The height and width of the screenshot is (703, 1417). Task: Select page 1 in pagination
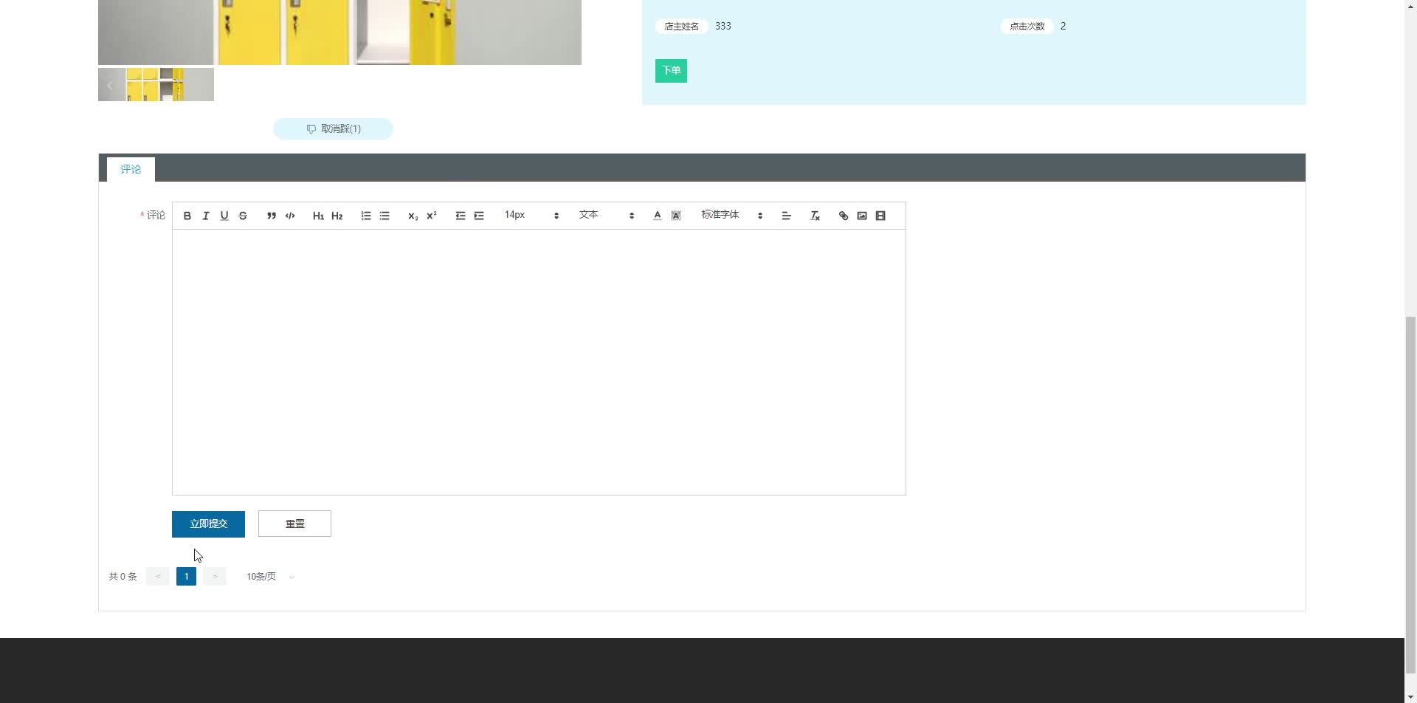tap(186, 577)
